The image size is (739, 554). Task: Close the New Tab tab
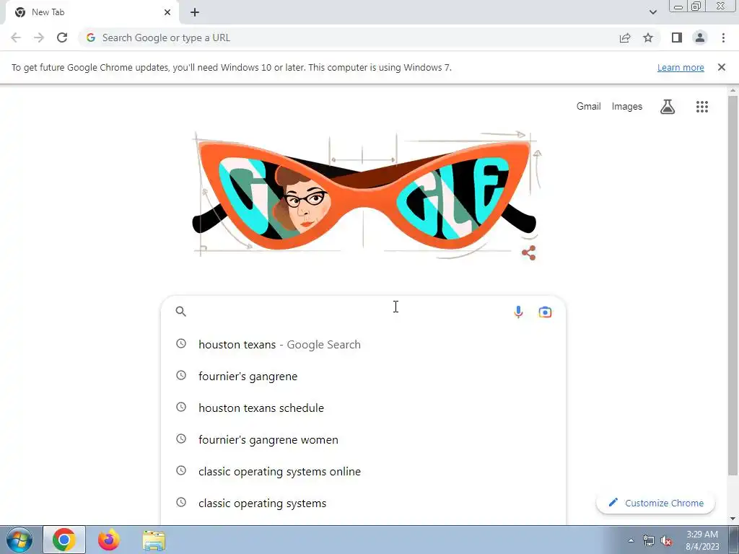(167, 12)
